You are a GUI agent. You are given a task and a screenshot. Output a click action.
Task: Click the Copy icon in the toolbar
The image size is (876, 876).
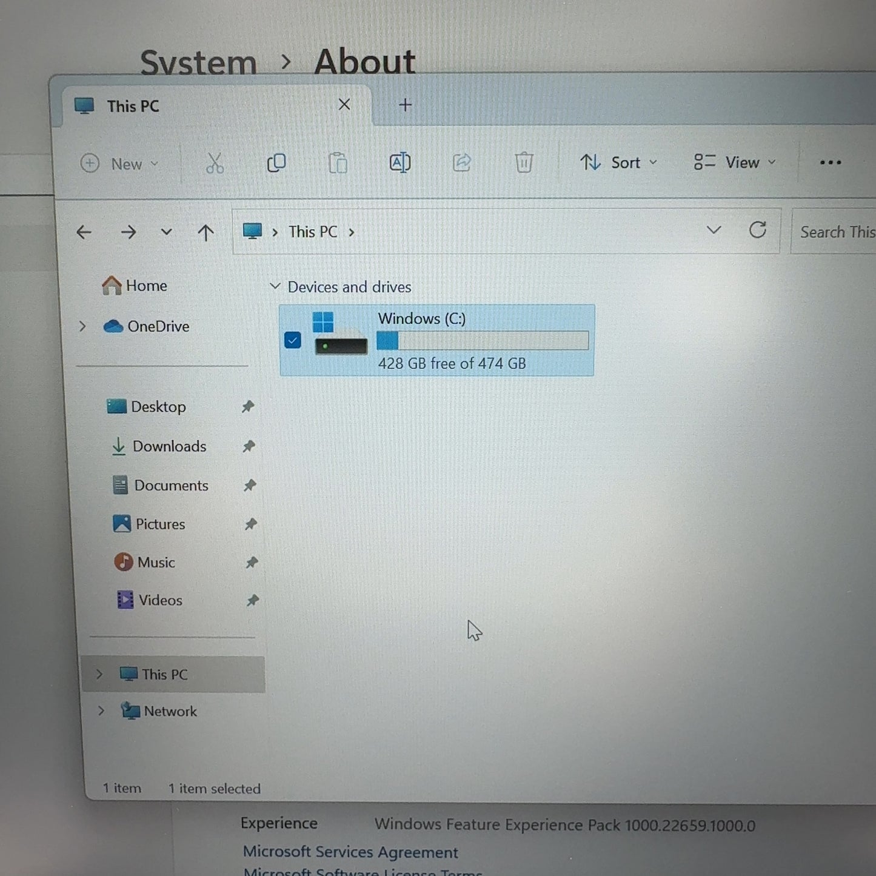276,162
